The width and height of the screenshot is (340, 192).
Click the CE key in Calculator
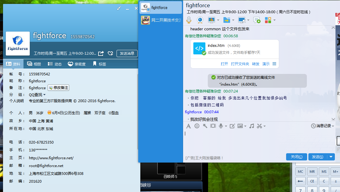(312, 181)
